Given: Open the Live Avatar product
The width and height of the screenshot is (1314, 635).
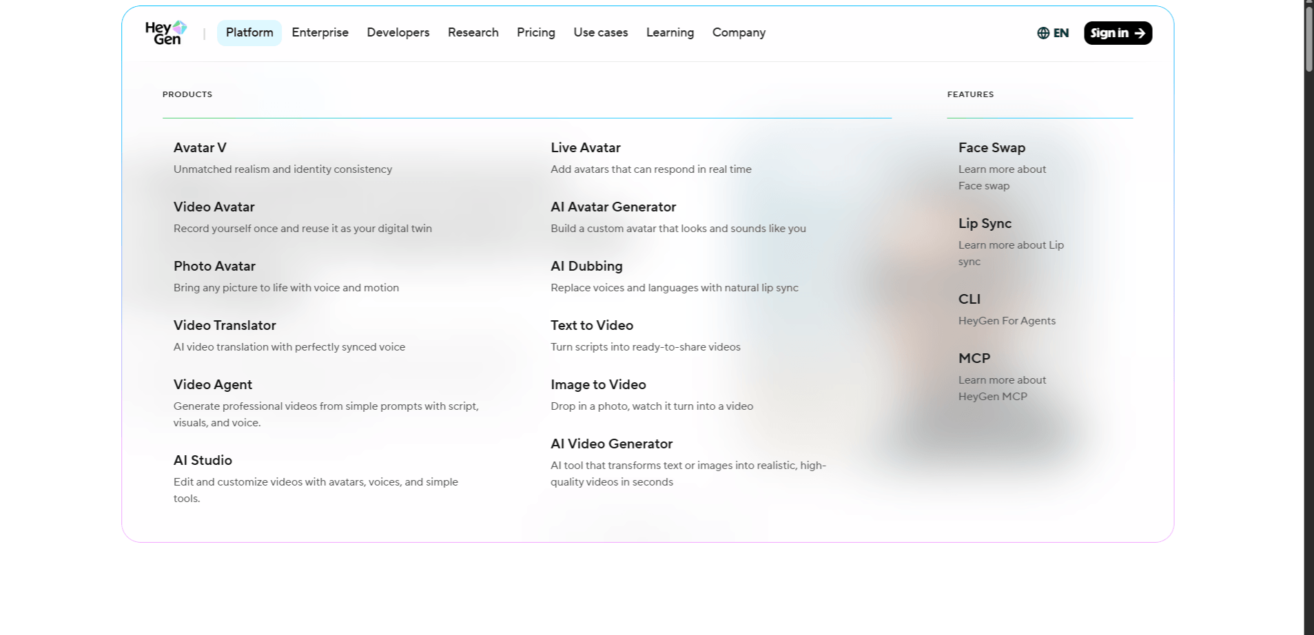Looking at the screenshot, I should click(585, 147).
